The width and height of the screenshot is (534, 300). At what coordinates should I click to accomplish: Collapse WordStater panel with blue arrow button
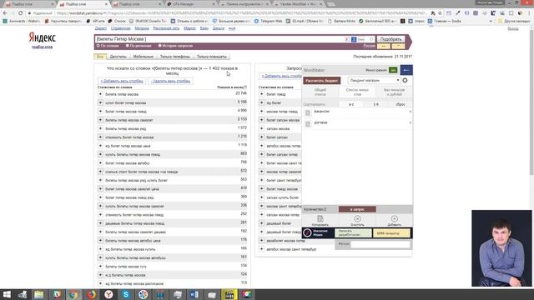406,70
